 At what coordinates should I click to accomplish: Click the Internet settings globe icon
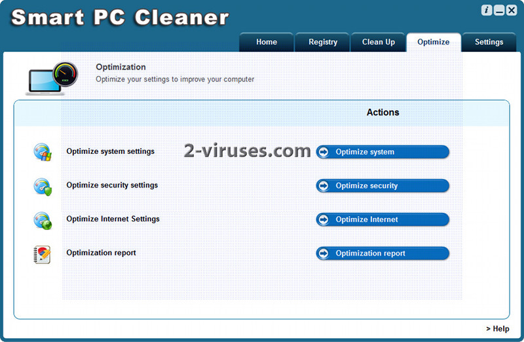(43, 221)
